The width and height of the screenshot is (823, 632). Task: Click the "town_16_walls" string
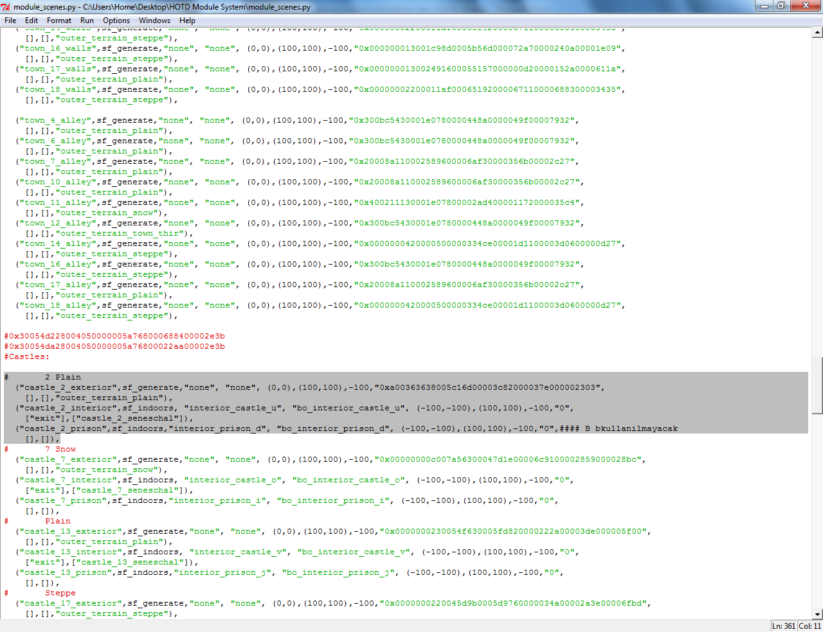click(x=59, y=48)
